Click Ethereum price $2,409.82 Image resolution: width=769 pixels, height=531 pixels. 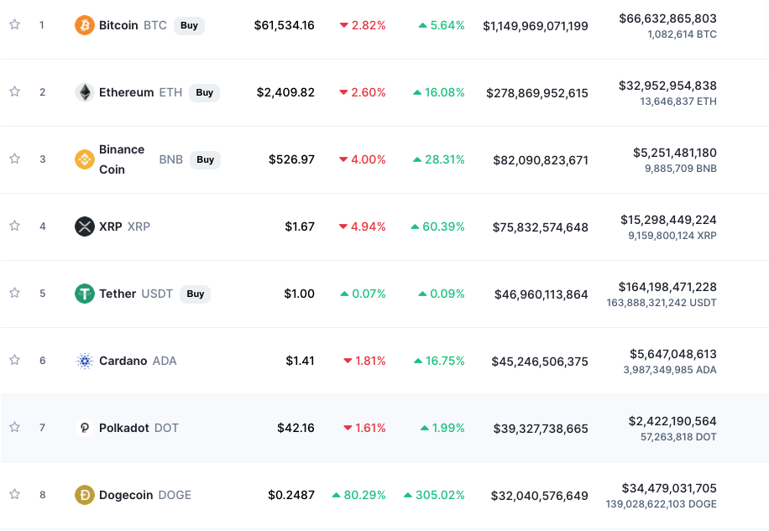click(x=285, y=92)
